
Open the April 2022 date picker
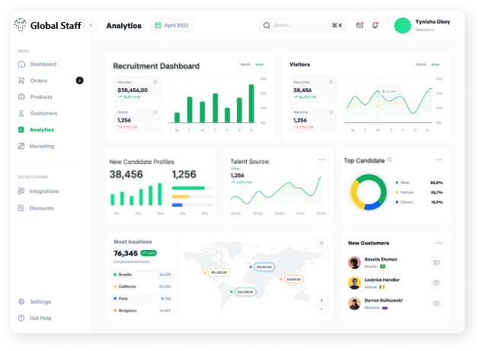click(x=171, y=25)
